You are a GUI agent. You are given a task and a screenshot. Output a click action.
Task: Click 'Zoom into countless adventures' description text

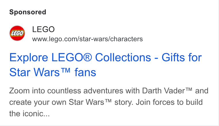pyautogui.click(x=66, y=91)
